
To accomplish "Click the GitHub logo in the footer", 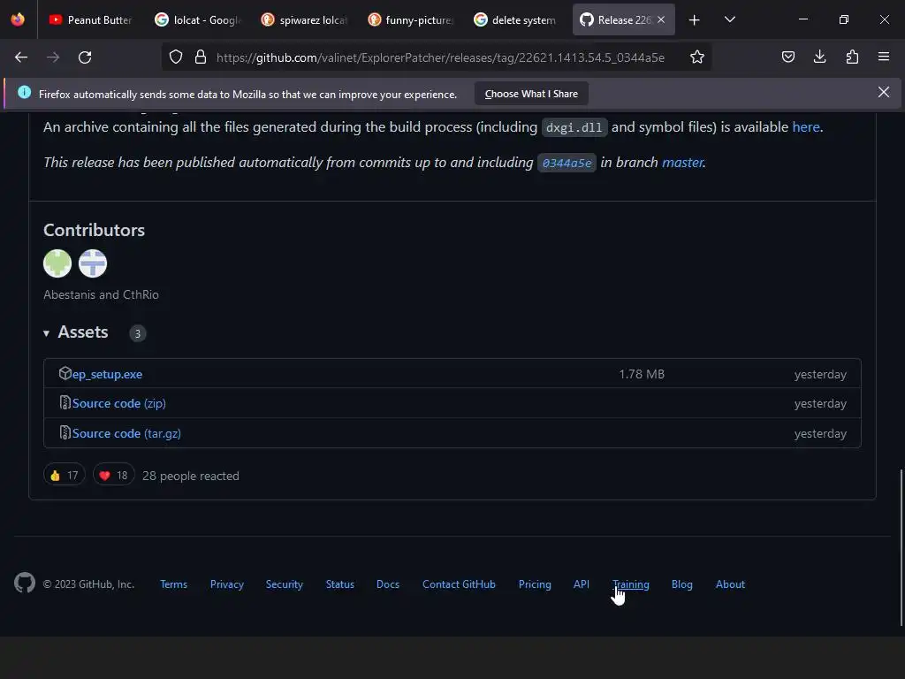I will 25,584.
